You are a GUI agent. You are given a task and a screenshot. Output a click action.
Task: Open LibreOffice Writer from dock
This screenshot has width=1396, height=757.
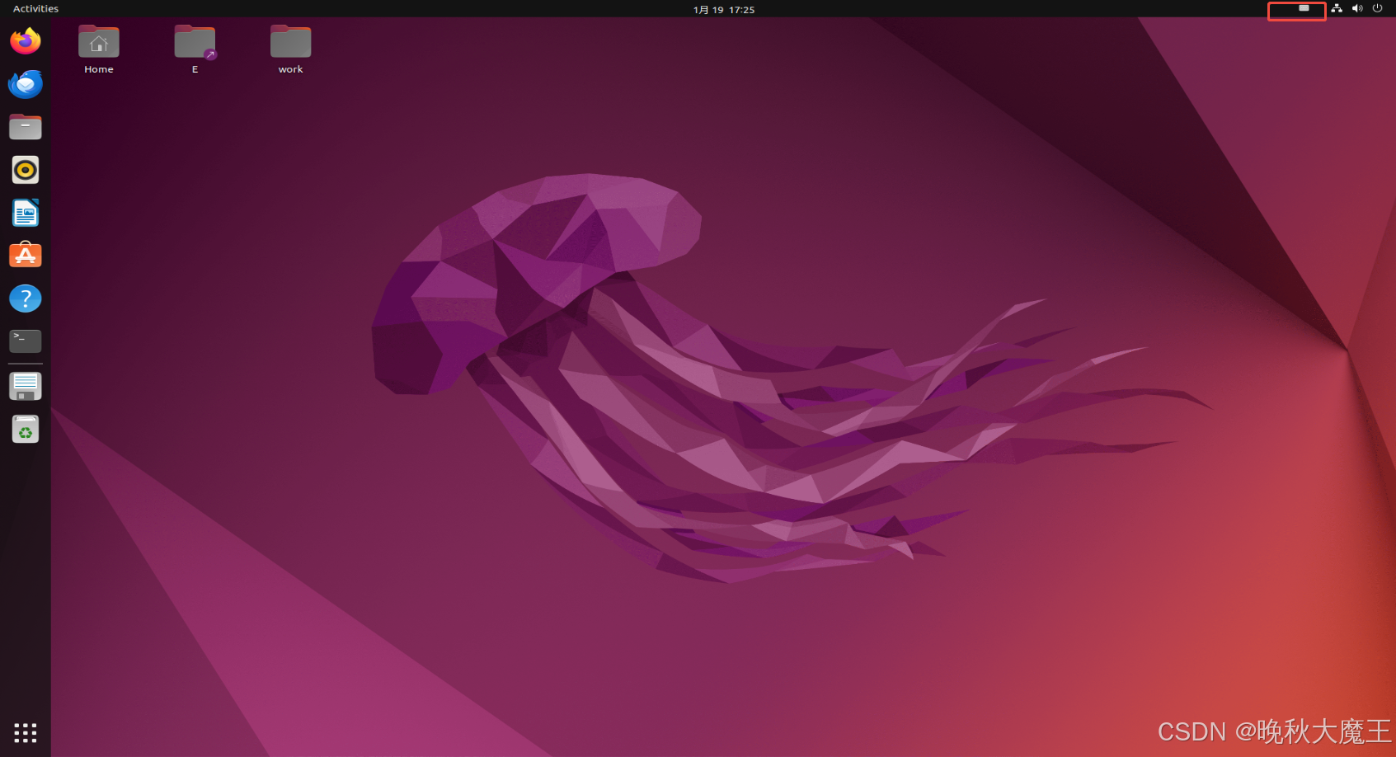26,213
